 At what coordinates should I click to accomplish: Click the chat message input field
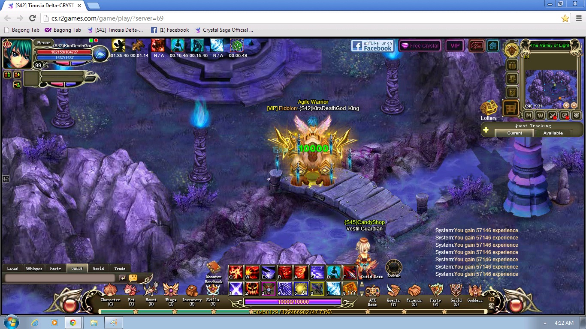pyautogui.click(x=60, y=278)
